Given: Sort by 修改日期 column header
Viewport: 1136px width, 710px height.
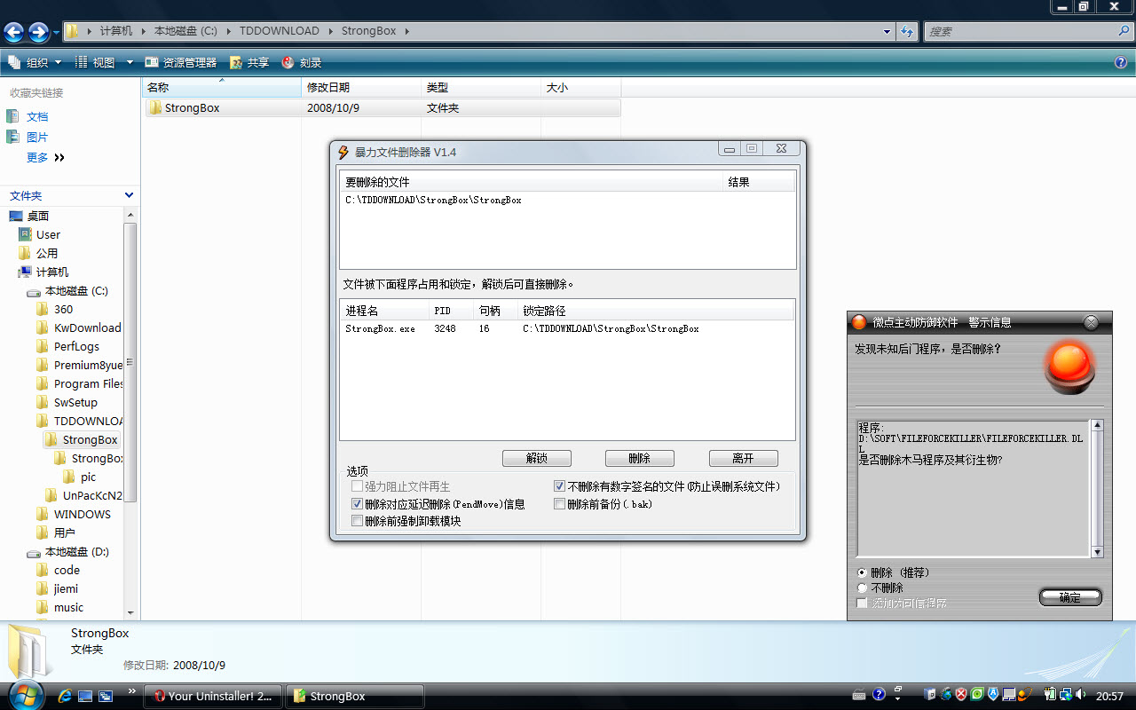Looking at the screenshot, I should tap(362, 87).
